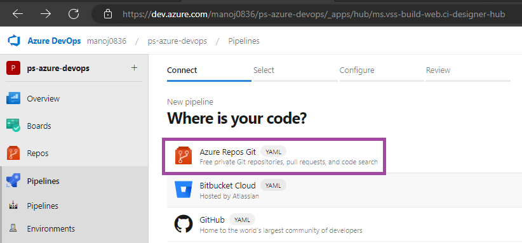The image size is (522, 243).
Task: Choose Bitbucket Cloud as code source
Action: [345, 190]
